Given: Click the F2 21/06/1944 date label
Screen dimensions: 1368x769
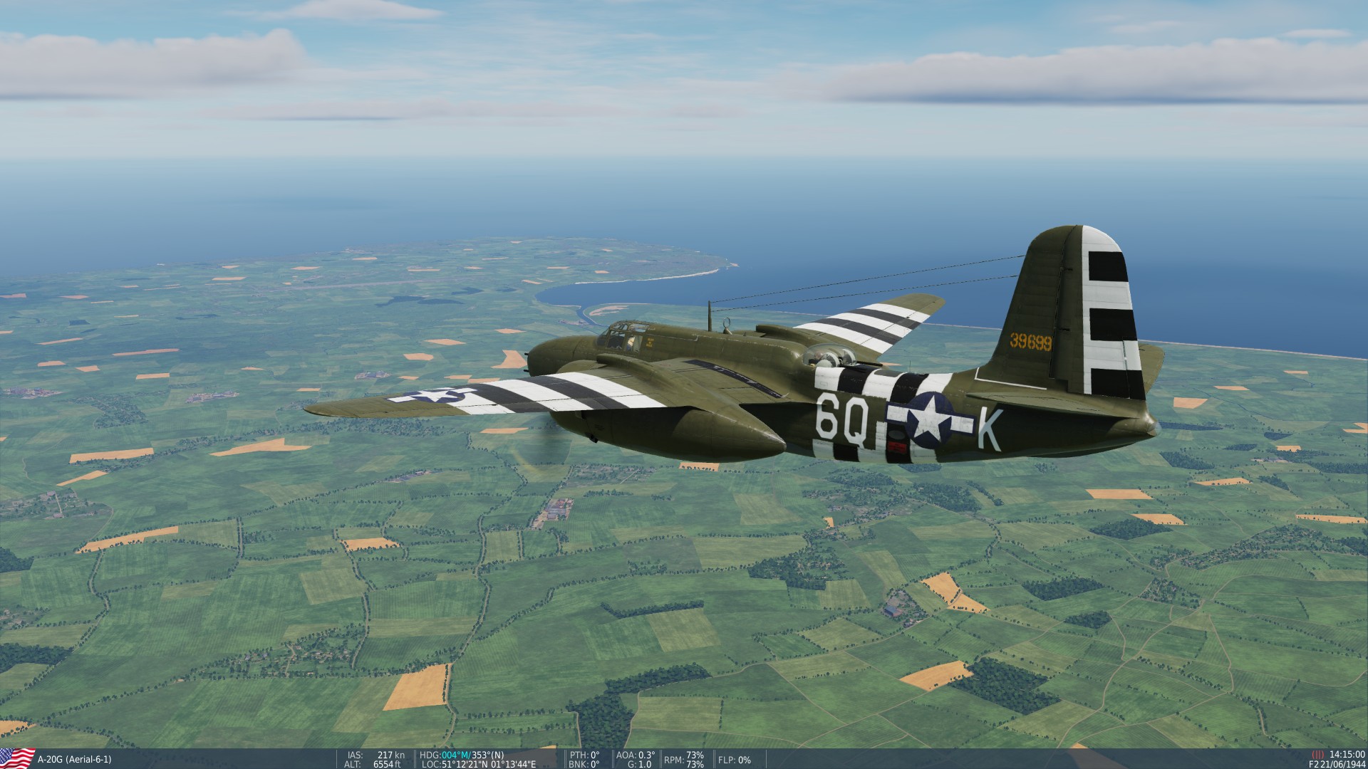Looking at the screenshot, I should pos(1336,764).
